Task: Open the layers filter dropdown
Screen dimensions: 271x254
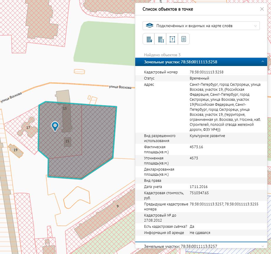Action: click(201, 26)
